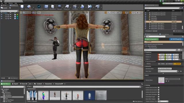Click Details panel property matrix grid icon
Viewport: 184px width, 103px height.
click(179, 50)
